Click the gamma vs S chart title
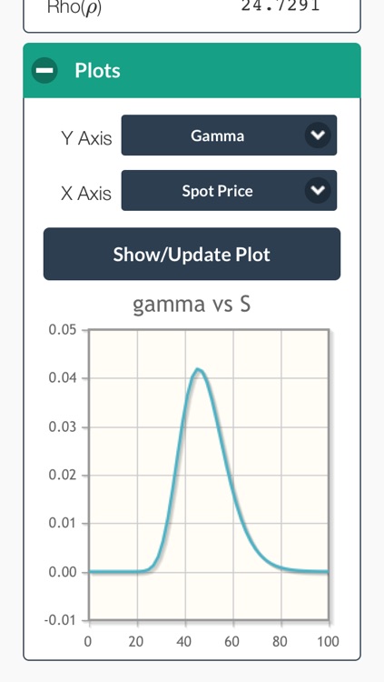 click(x=192, y=304)
